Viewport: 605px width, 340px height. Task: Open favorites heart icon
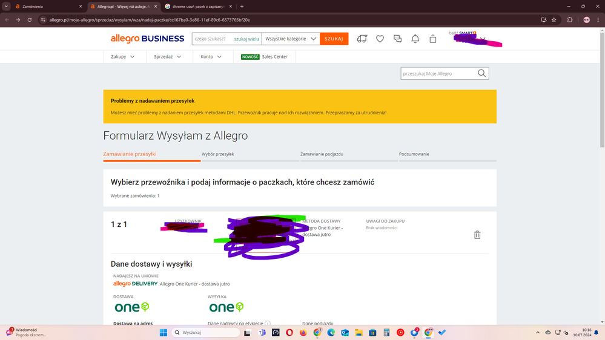[380, 39]
